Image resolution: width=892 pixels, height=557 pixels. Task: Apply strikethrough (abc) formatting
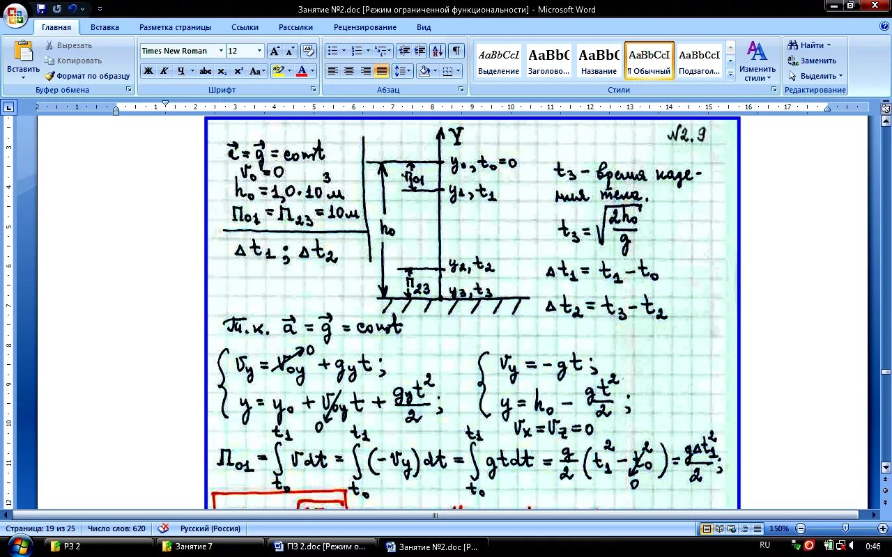pyautogui.click(x=205, y=71)
